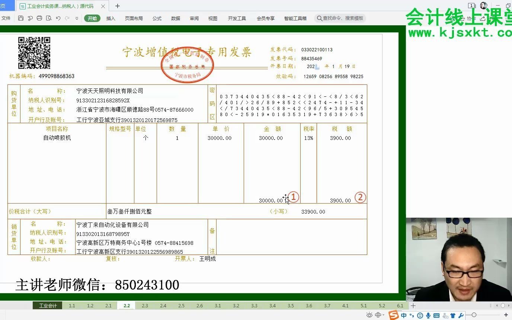Toggle Chinese/English input mode 中
The image size is (512, 320).
pyautogui.click(x=404, y=316)
